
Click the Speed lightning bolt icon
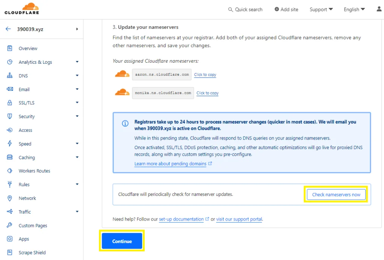(9, 143)
